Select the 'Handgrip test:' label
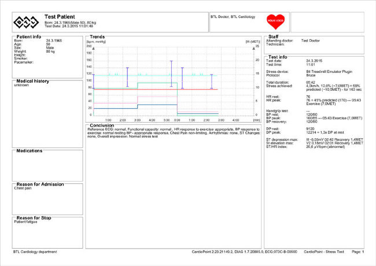Viewport: 376px width, 266px height. coord(277,111)
